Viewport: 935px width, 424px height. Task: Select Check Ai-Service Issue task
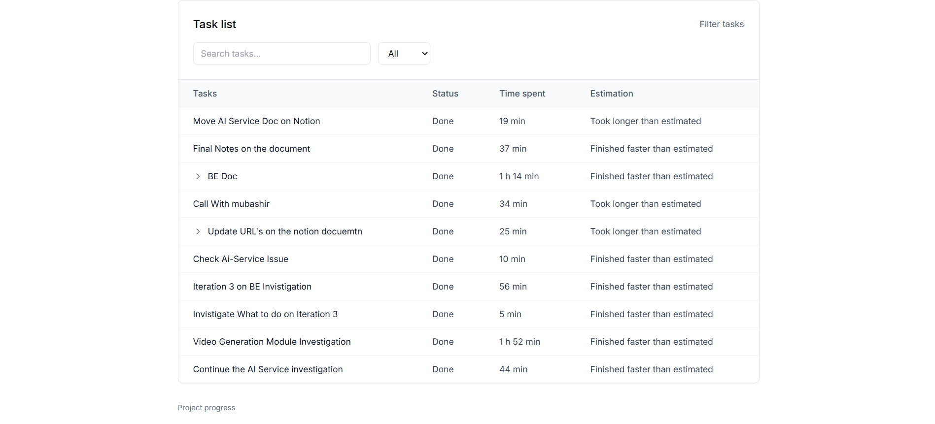pos(241,259)
